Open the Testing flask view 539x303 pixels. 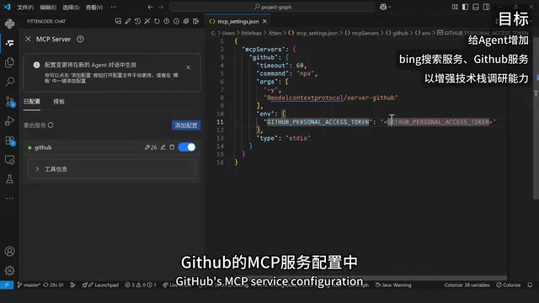click(9, 179)
